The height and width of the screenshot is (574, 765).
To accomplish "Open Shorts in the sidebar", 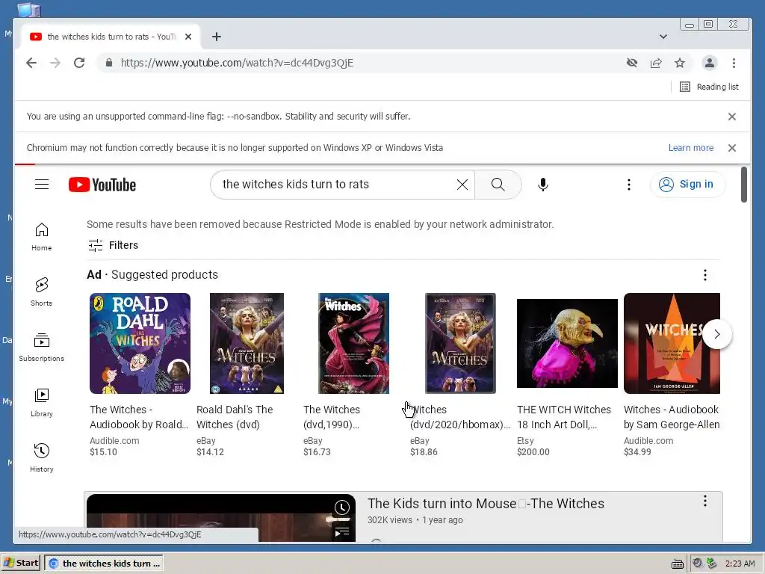I will pyautogui.click(x=42, y=292).
